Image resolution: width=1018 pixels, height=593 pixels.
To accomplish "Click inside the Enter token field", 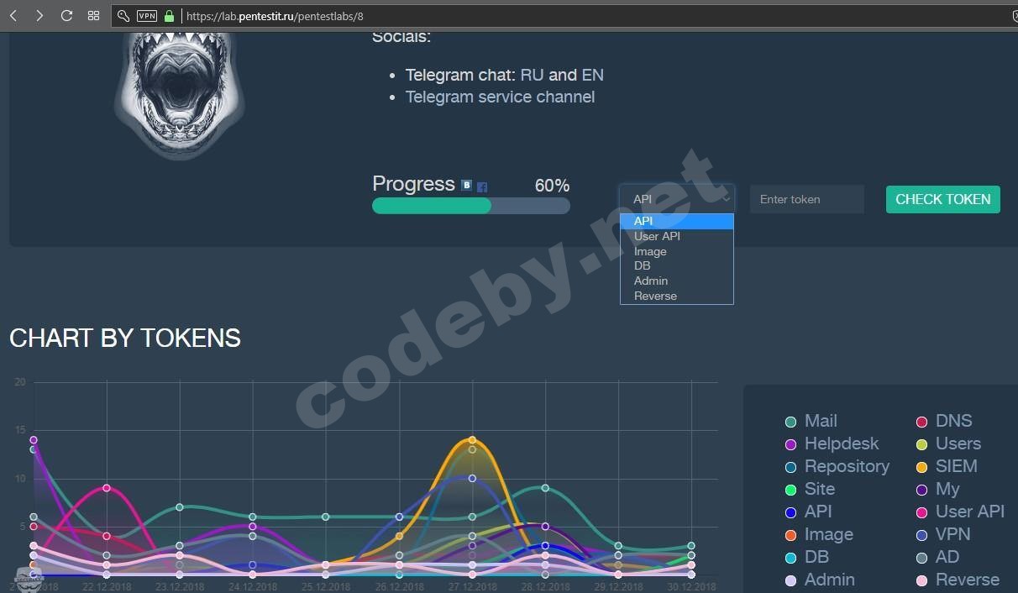I will [x=805, y=199].
